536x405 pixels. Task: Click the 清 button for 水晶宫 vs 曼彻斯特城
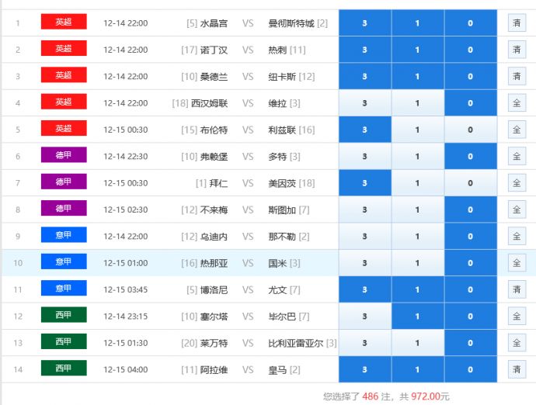click(x=517, y=23)
